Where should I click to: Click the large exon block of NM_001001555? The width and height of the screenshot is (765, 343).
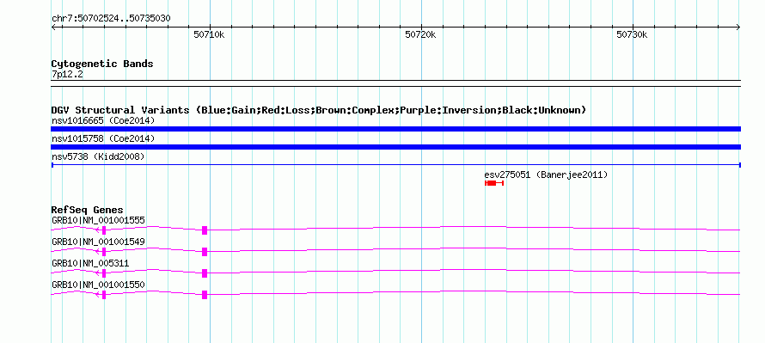205,230
